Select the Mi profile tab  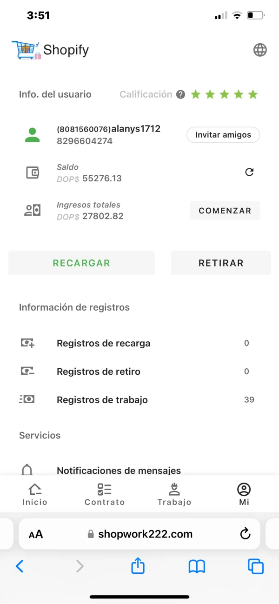(244, 494)
